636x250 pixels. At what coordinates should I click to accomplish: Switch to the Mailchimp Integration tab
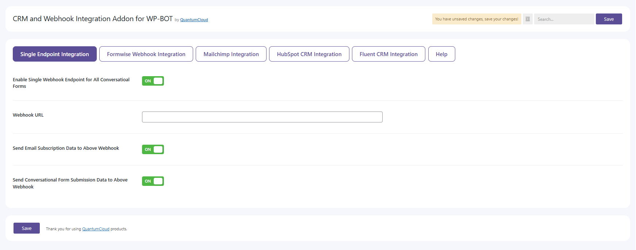[231, 54]
